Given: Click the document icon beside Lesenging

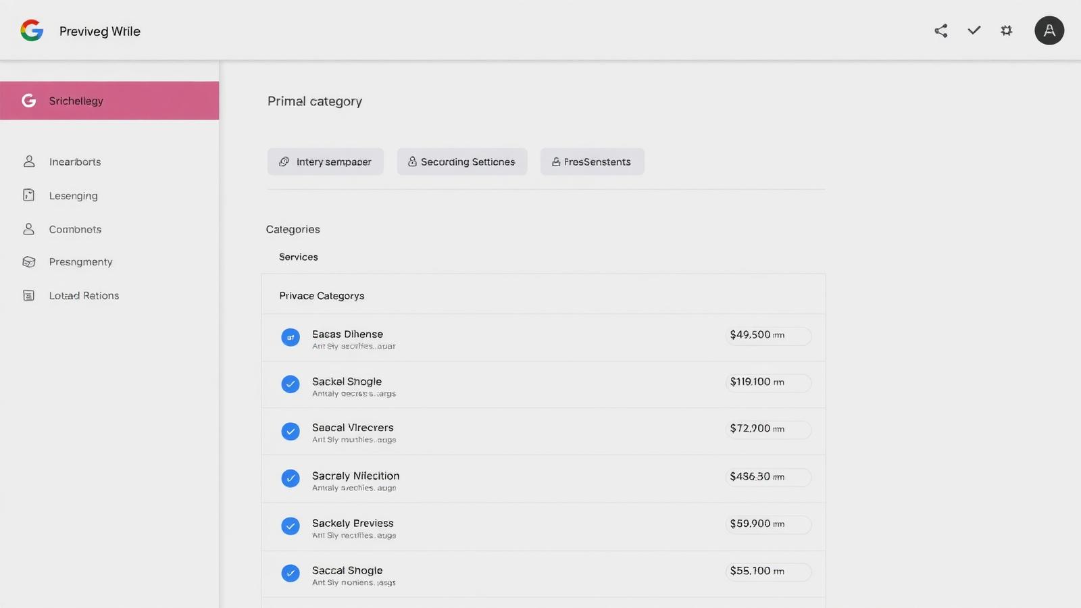Looking at the screenshot, I should click(x=28, y=195).
